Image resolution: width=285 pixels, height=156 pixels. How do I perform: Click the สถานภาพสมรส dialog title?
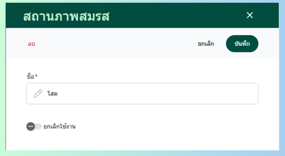coord(66,16)
